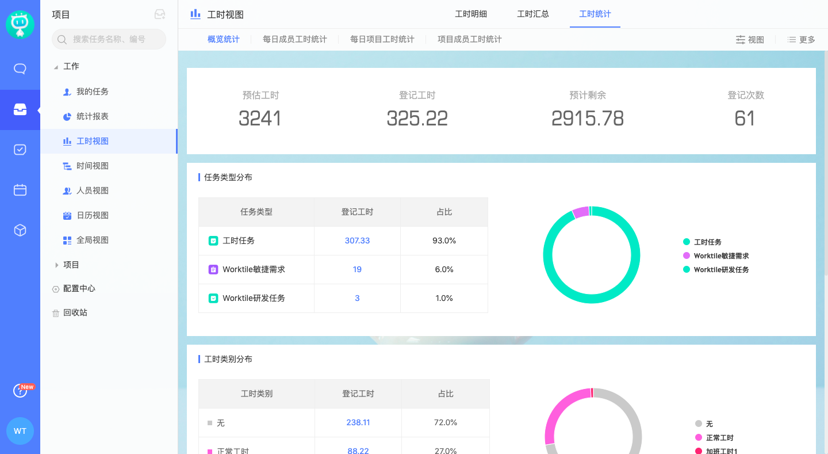828x454 pixels.
Task: Click the 307.33 logged hours link
Action: (357, 241)
